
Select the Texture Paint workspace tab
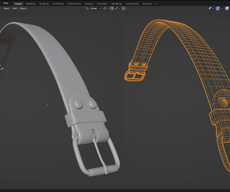pyautogui.click(x=74, y=4)
